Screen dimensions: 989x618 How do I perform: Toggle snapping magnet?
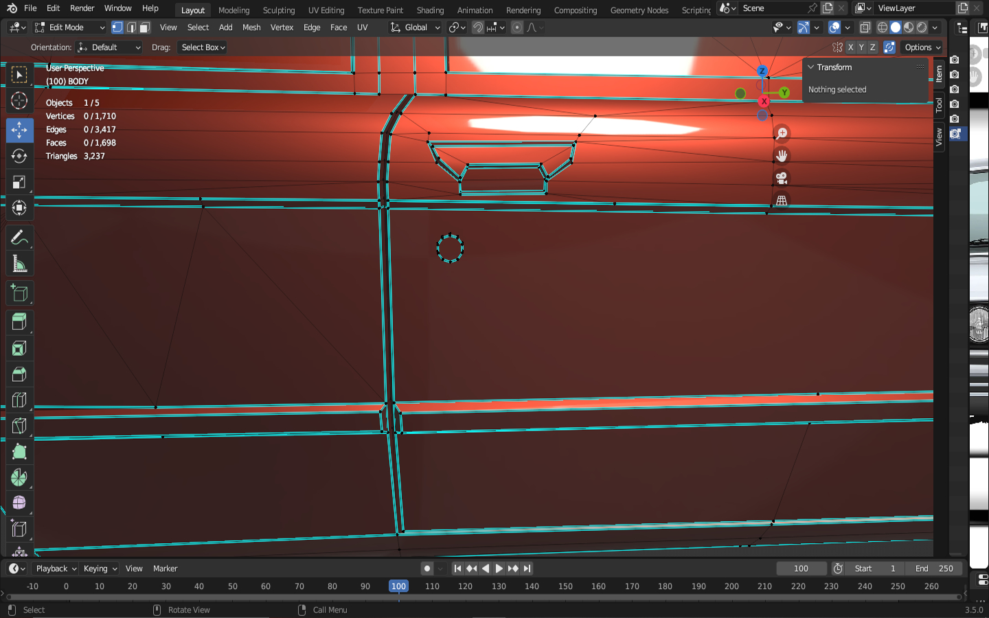click(x=478, y=27)
